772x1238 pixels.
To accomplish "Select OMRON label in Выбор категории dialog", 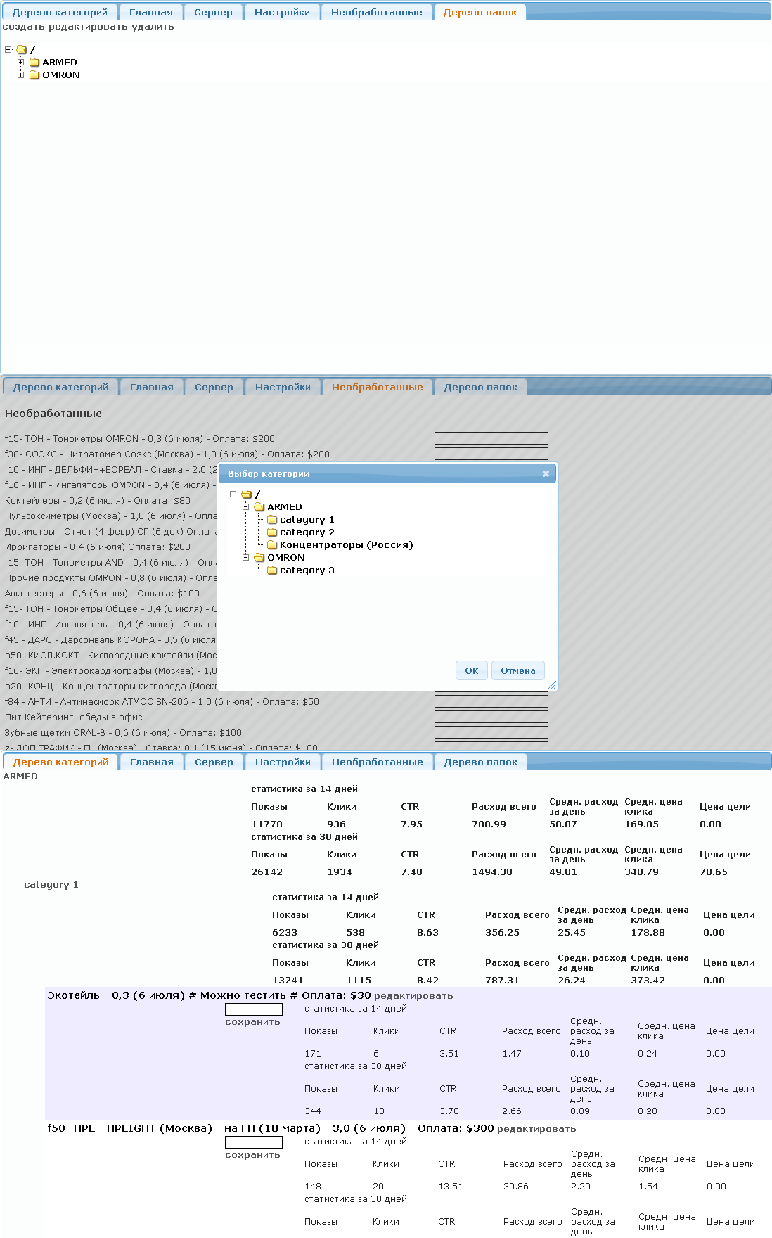I will (x=285, y=558).
